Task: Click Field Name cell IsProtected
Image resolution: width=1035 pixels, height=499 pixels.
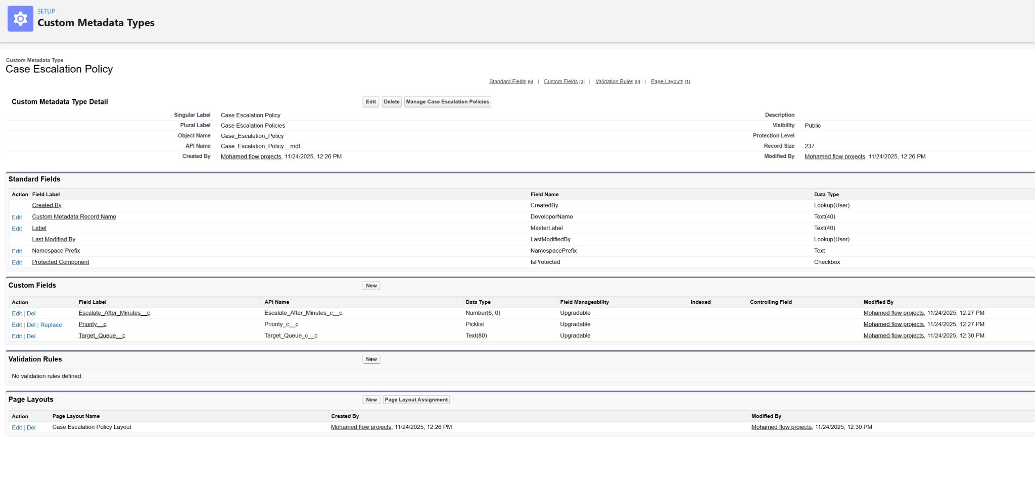Action: (x=545, y=262)
